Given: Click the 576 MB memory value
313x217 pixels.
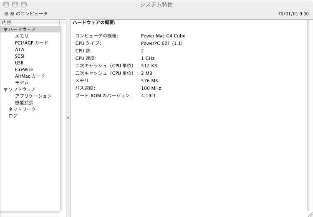Looking at the screenshot, I should (149, 81).
